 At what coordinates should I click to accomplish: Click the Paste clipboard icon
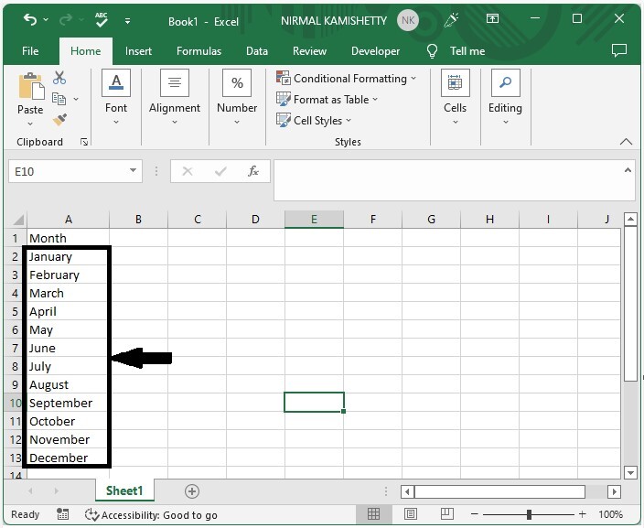tap(31, 86)
